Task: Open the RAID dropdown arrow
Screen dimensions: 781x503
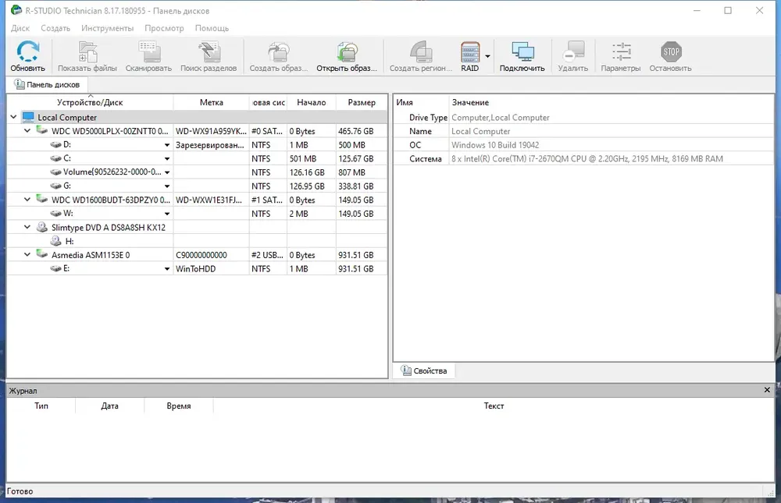Action: [487, 56]
